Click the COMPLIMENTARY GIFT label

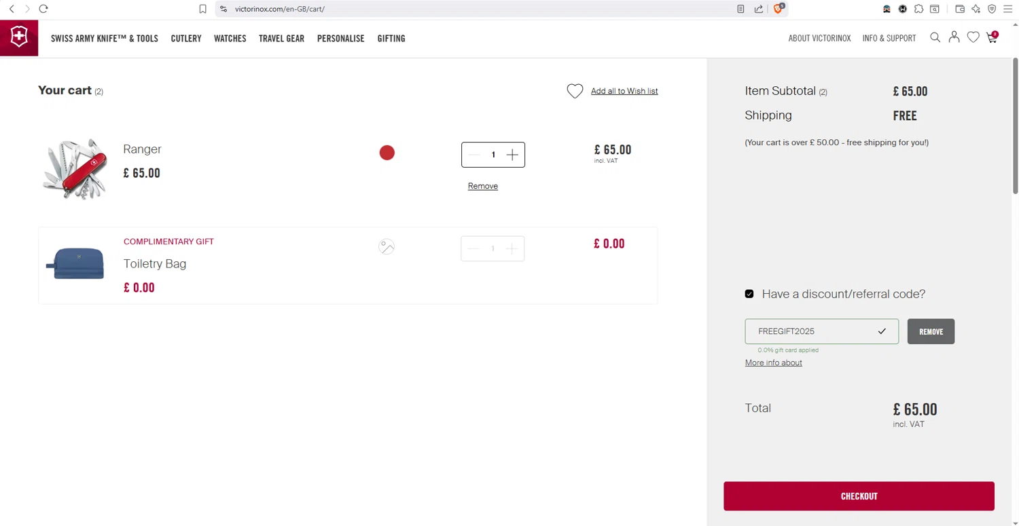168,242
